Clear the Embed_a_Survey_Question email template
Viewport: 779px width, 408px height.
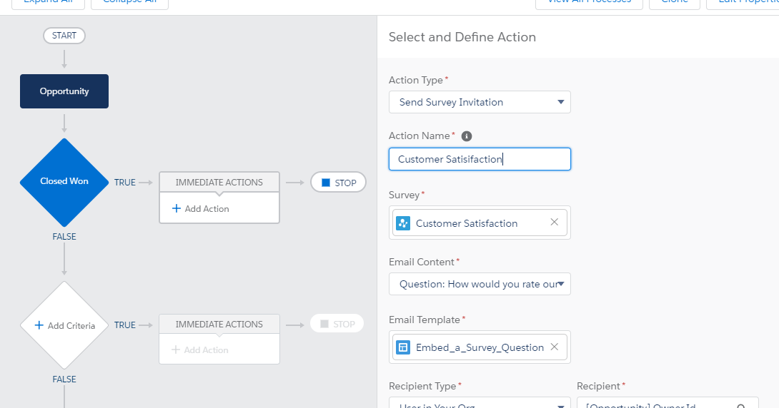click(554, 347)
